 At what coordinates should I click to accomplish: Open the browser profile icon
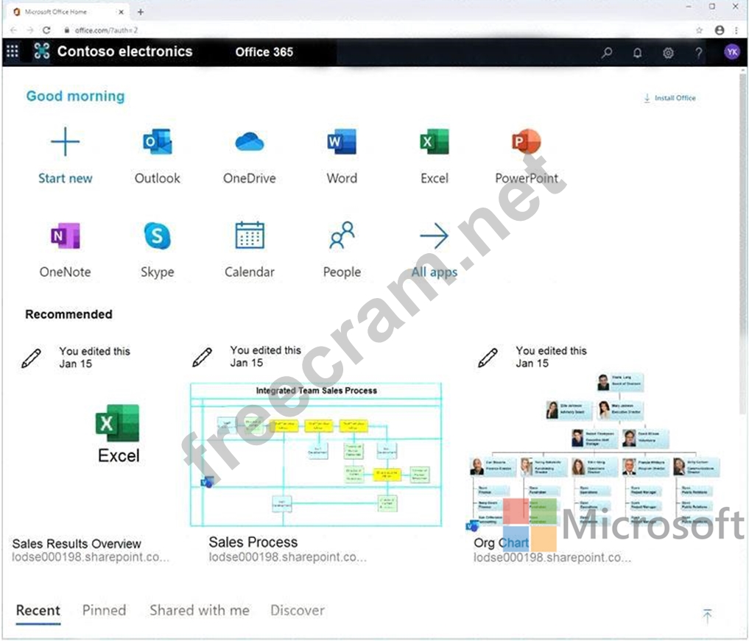tap(720, 30)
